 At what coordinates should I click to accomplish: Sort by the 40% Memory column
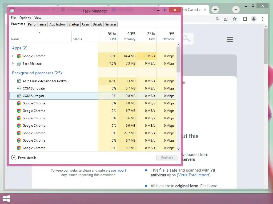127,36
